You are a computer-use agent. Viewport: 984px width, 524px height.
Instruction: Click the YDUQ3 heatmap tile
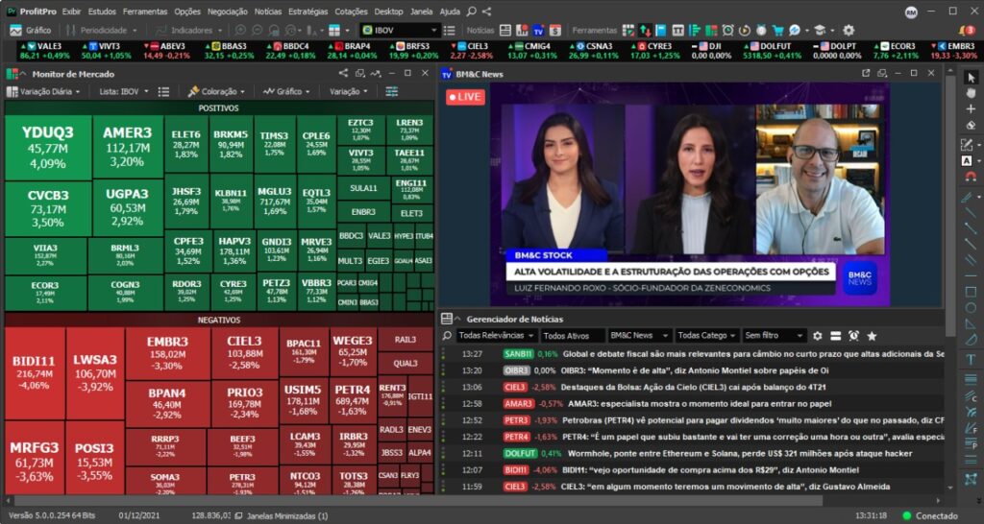pyautogui.click(x=48, y=147)
